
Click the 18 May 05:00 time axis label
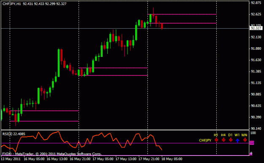172,159
